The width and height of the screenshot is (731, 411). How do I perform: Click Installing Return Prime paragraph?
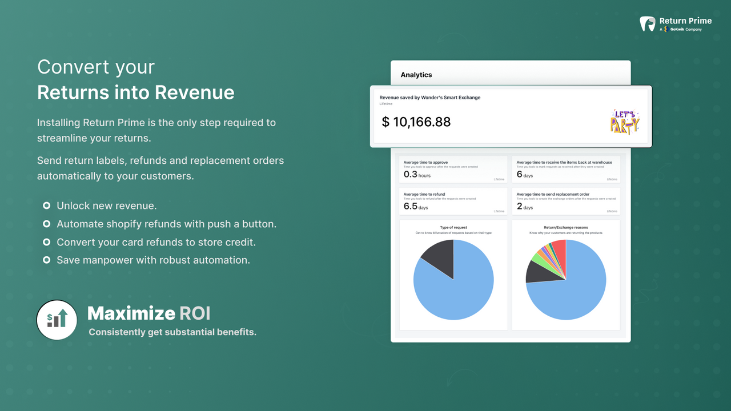[x=156, y=130]
